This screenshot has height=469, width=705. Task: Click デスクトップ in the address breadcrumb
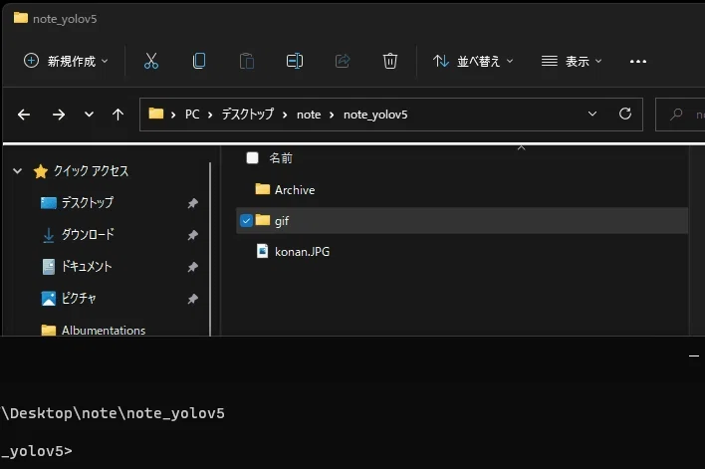(x=247, y=115)
